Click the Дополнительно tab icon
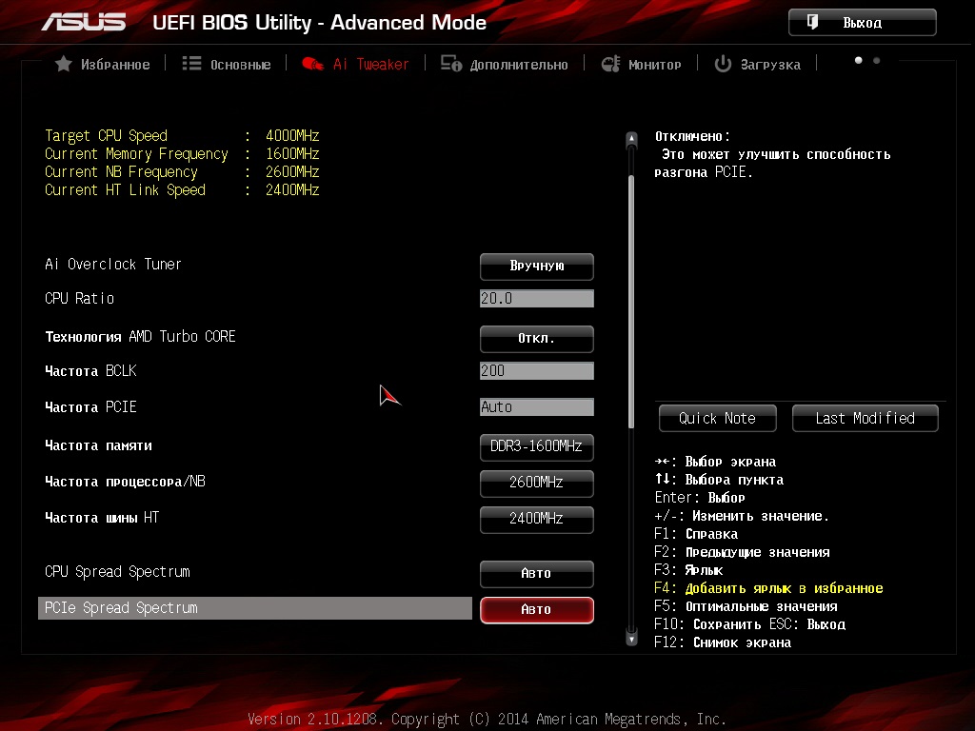The height and width of the screenshot is (731, 975). [451, 64]
